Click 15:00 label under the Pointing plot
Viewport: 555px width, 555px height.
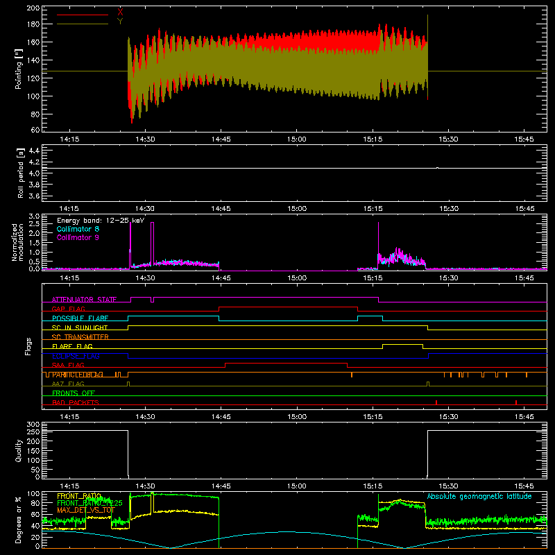click(297, 139)
